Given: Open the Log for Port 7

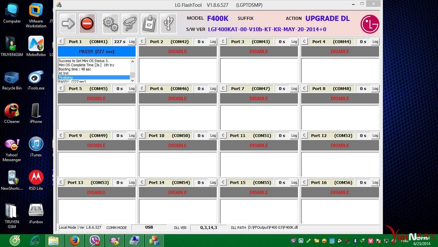Looking at the screenshot, I should 294,88.
